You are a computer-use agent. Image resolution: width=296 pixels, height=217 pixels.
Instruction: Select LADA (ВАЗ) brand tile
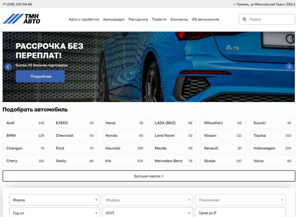[x=174, y=123]
